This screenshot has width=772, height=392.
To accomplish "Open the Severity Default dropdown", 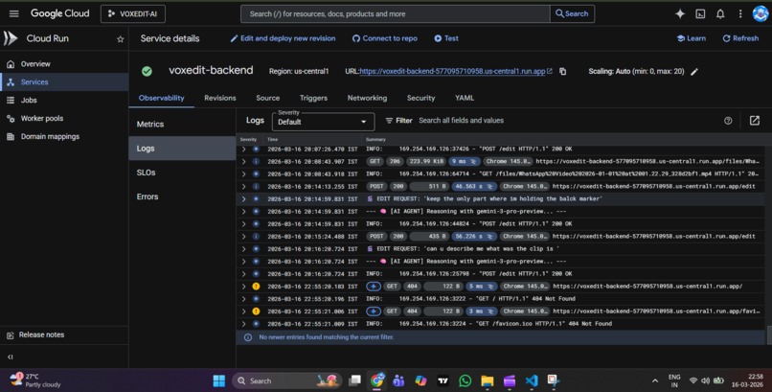I will click(323, 122).
